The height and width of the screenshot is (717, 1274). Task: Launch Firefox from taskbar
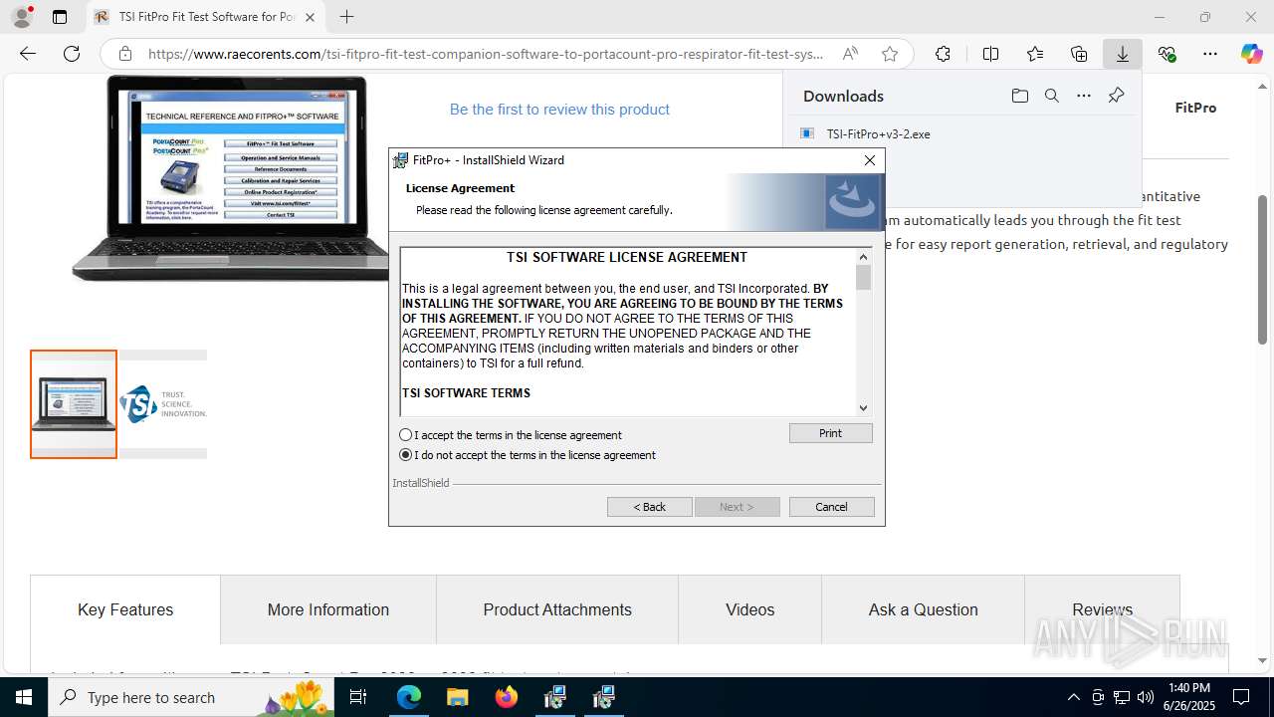tap(507, 697)
